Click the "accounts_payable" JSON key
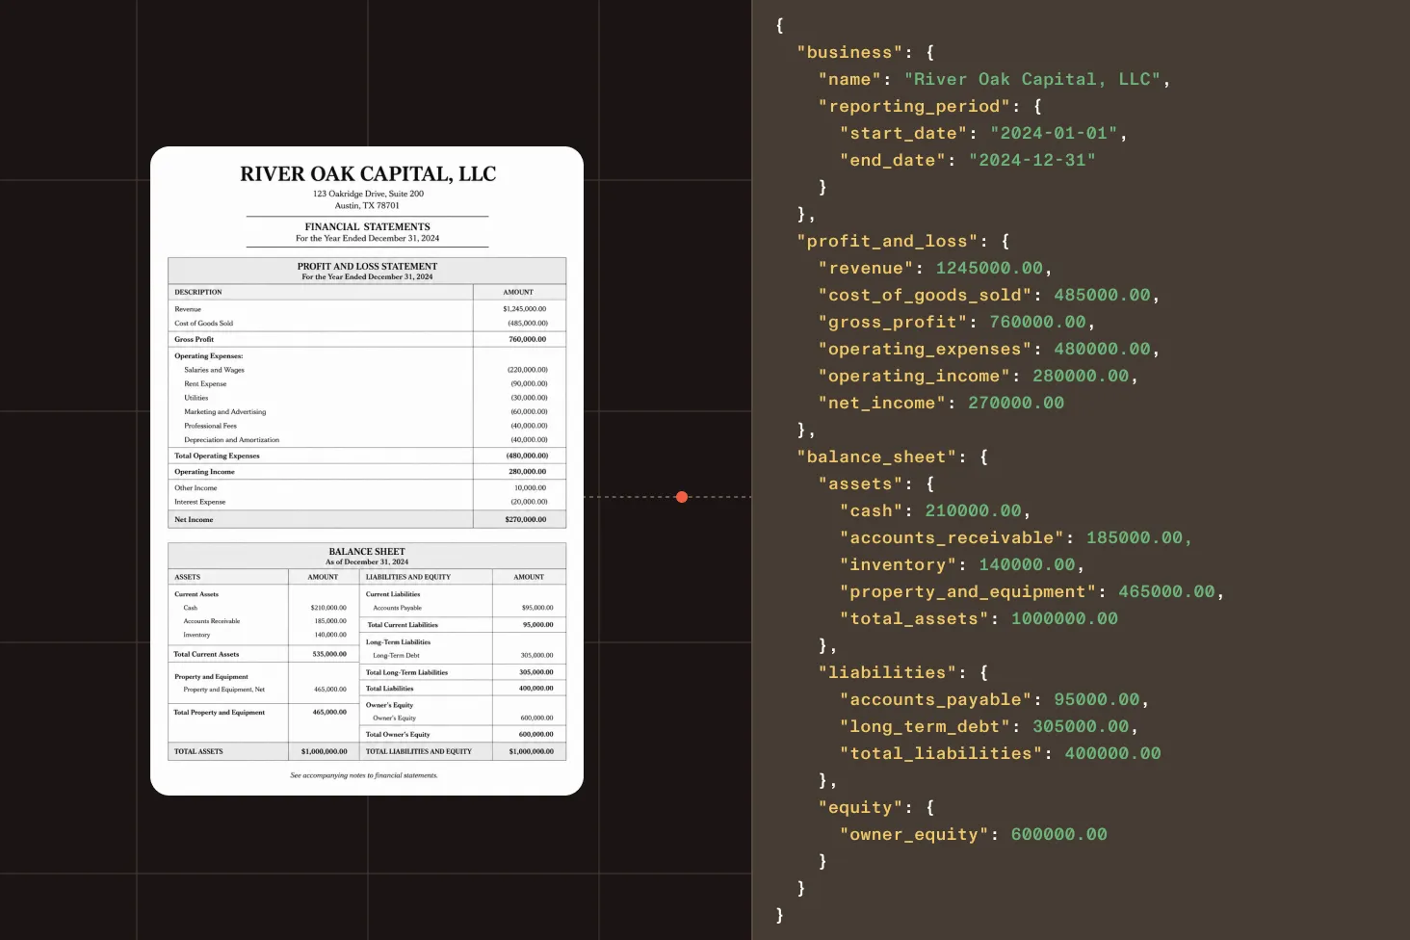1410x940 pixels. (x=936, y=699)
